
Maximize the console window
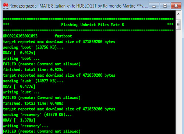pos(165,6)
